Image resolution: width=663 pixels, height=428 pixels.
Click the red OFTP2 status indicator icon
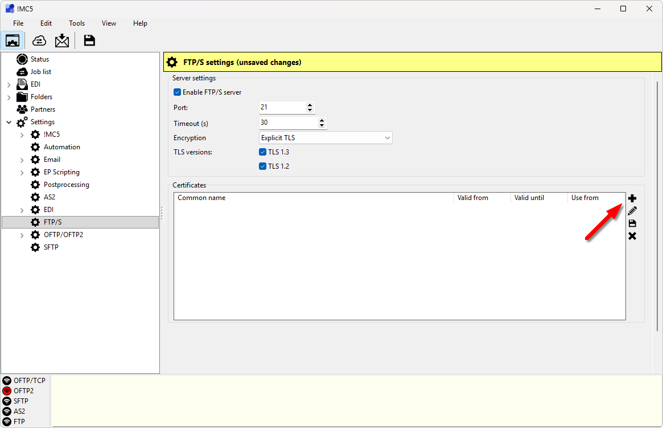(7, 391)
